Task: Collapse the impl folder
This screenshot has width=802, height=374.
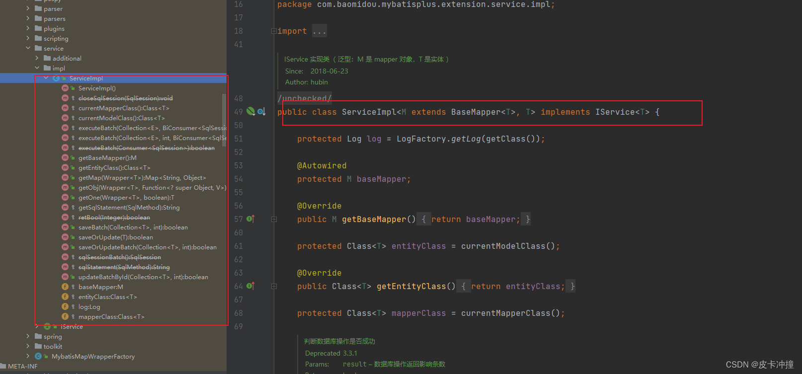Action: 37,68
